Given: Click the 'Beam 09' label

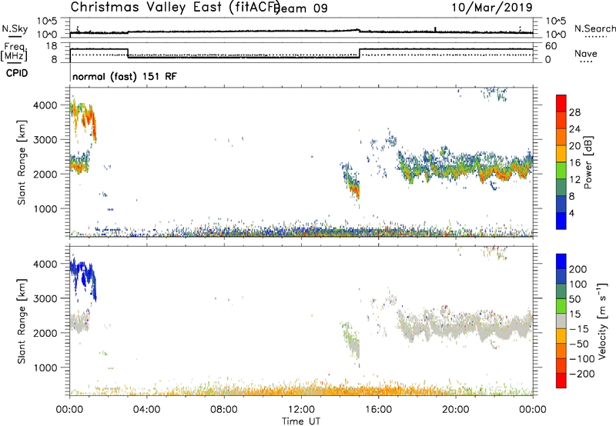Looking at the screenshot, I should [301, 8].
